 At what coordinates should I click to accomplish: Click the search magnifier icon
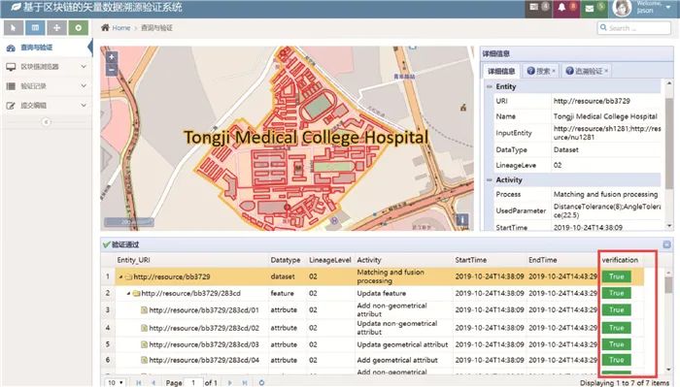(603, 28)
